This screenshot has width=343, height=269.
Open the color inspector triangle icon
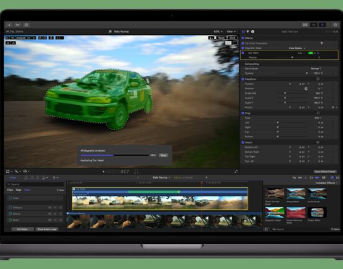click(248, 32)
